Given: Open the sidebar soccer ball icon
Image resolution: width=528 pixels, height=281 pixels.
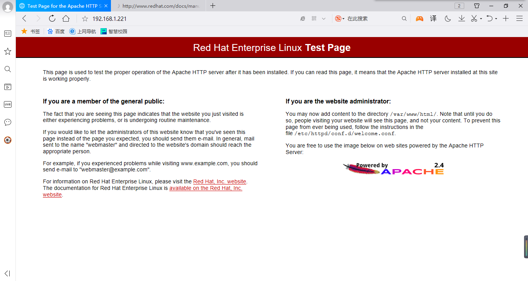Looking at the screenshot, I should coord(8,140).
